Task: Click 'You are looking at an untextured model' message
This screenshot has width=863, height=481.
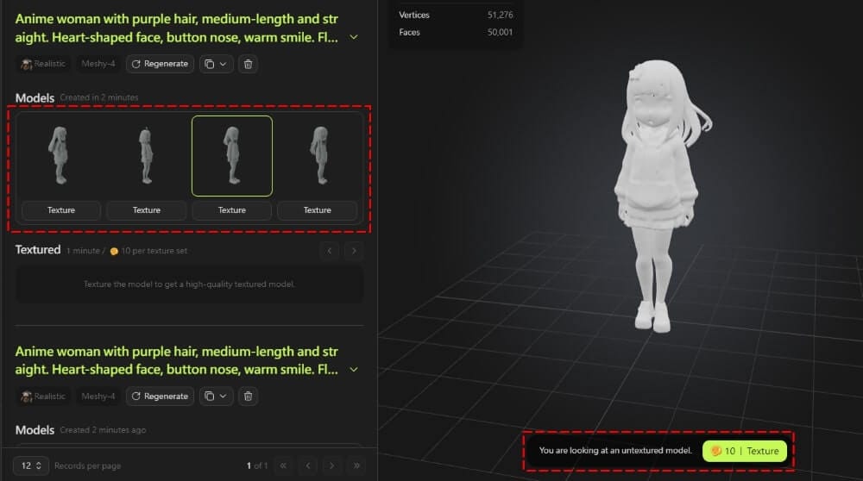Action: point(615,450)
